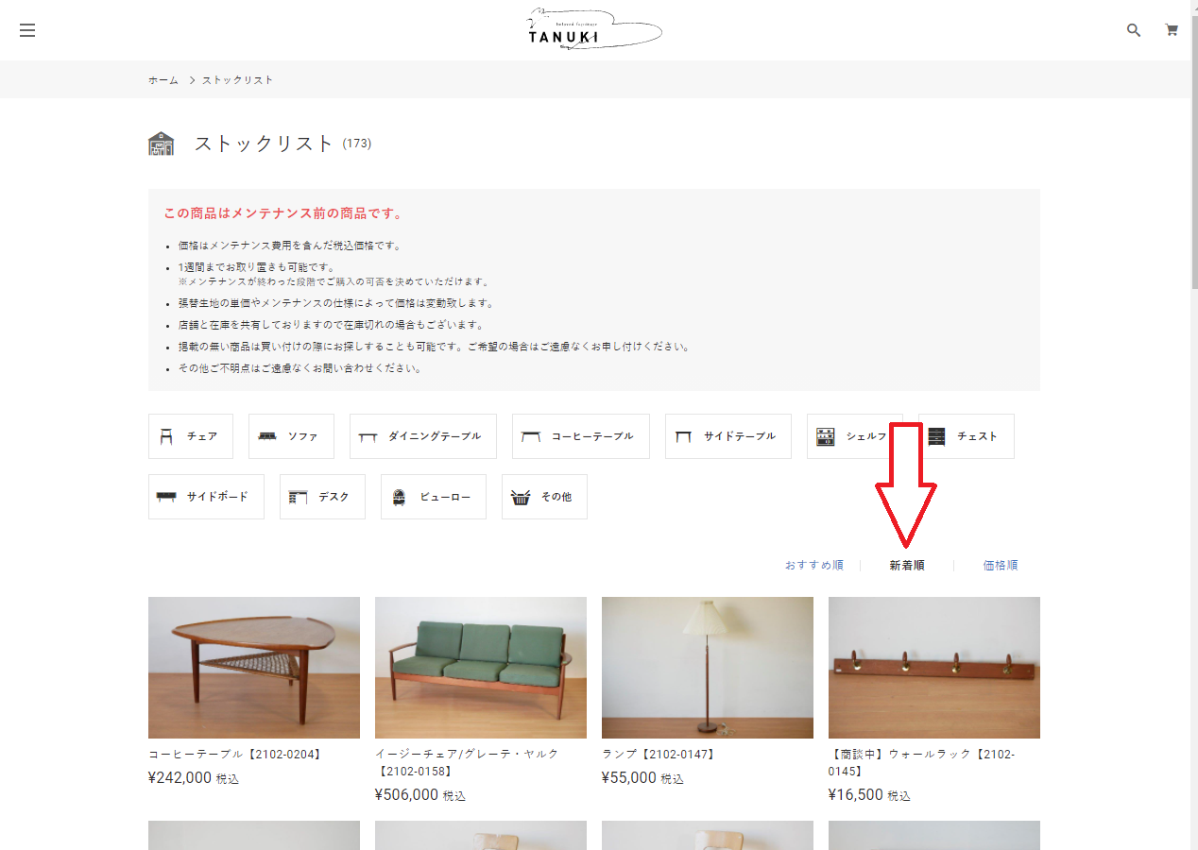The width and height of the screenshot is (1198, 850).
Task: Open the floor lamp product image
Action: click(707, 667)
